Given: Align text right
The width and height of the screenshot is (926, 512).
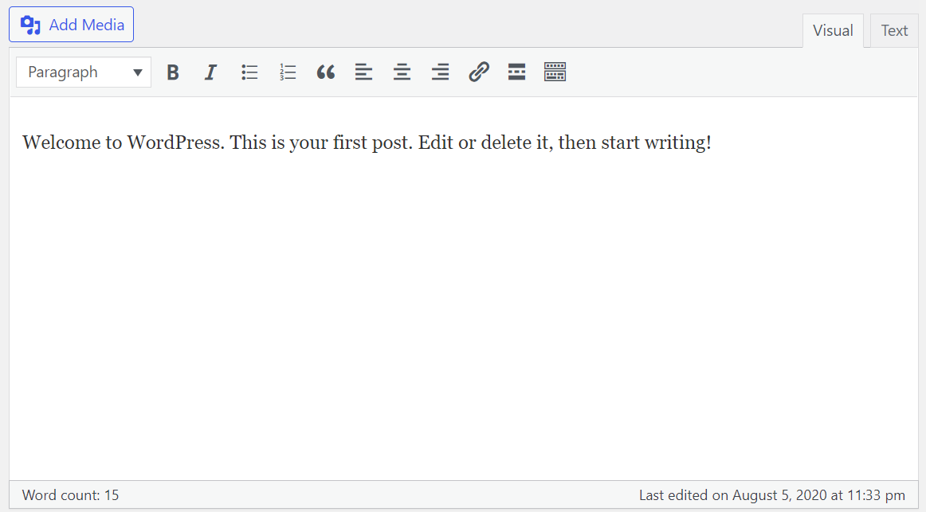Looking at the screenshot, I should tap(441, 72).
